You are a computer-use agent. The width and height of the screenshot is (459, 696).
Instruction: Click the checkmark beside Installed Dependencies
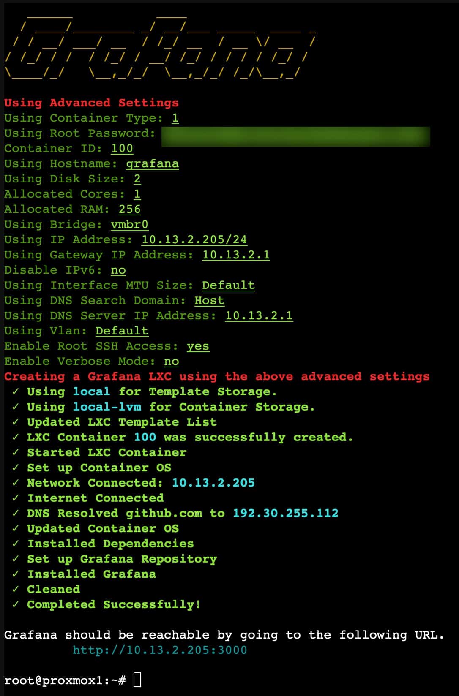[16, 544]
